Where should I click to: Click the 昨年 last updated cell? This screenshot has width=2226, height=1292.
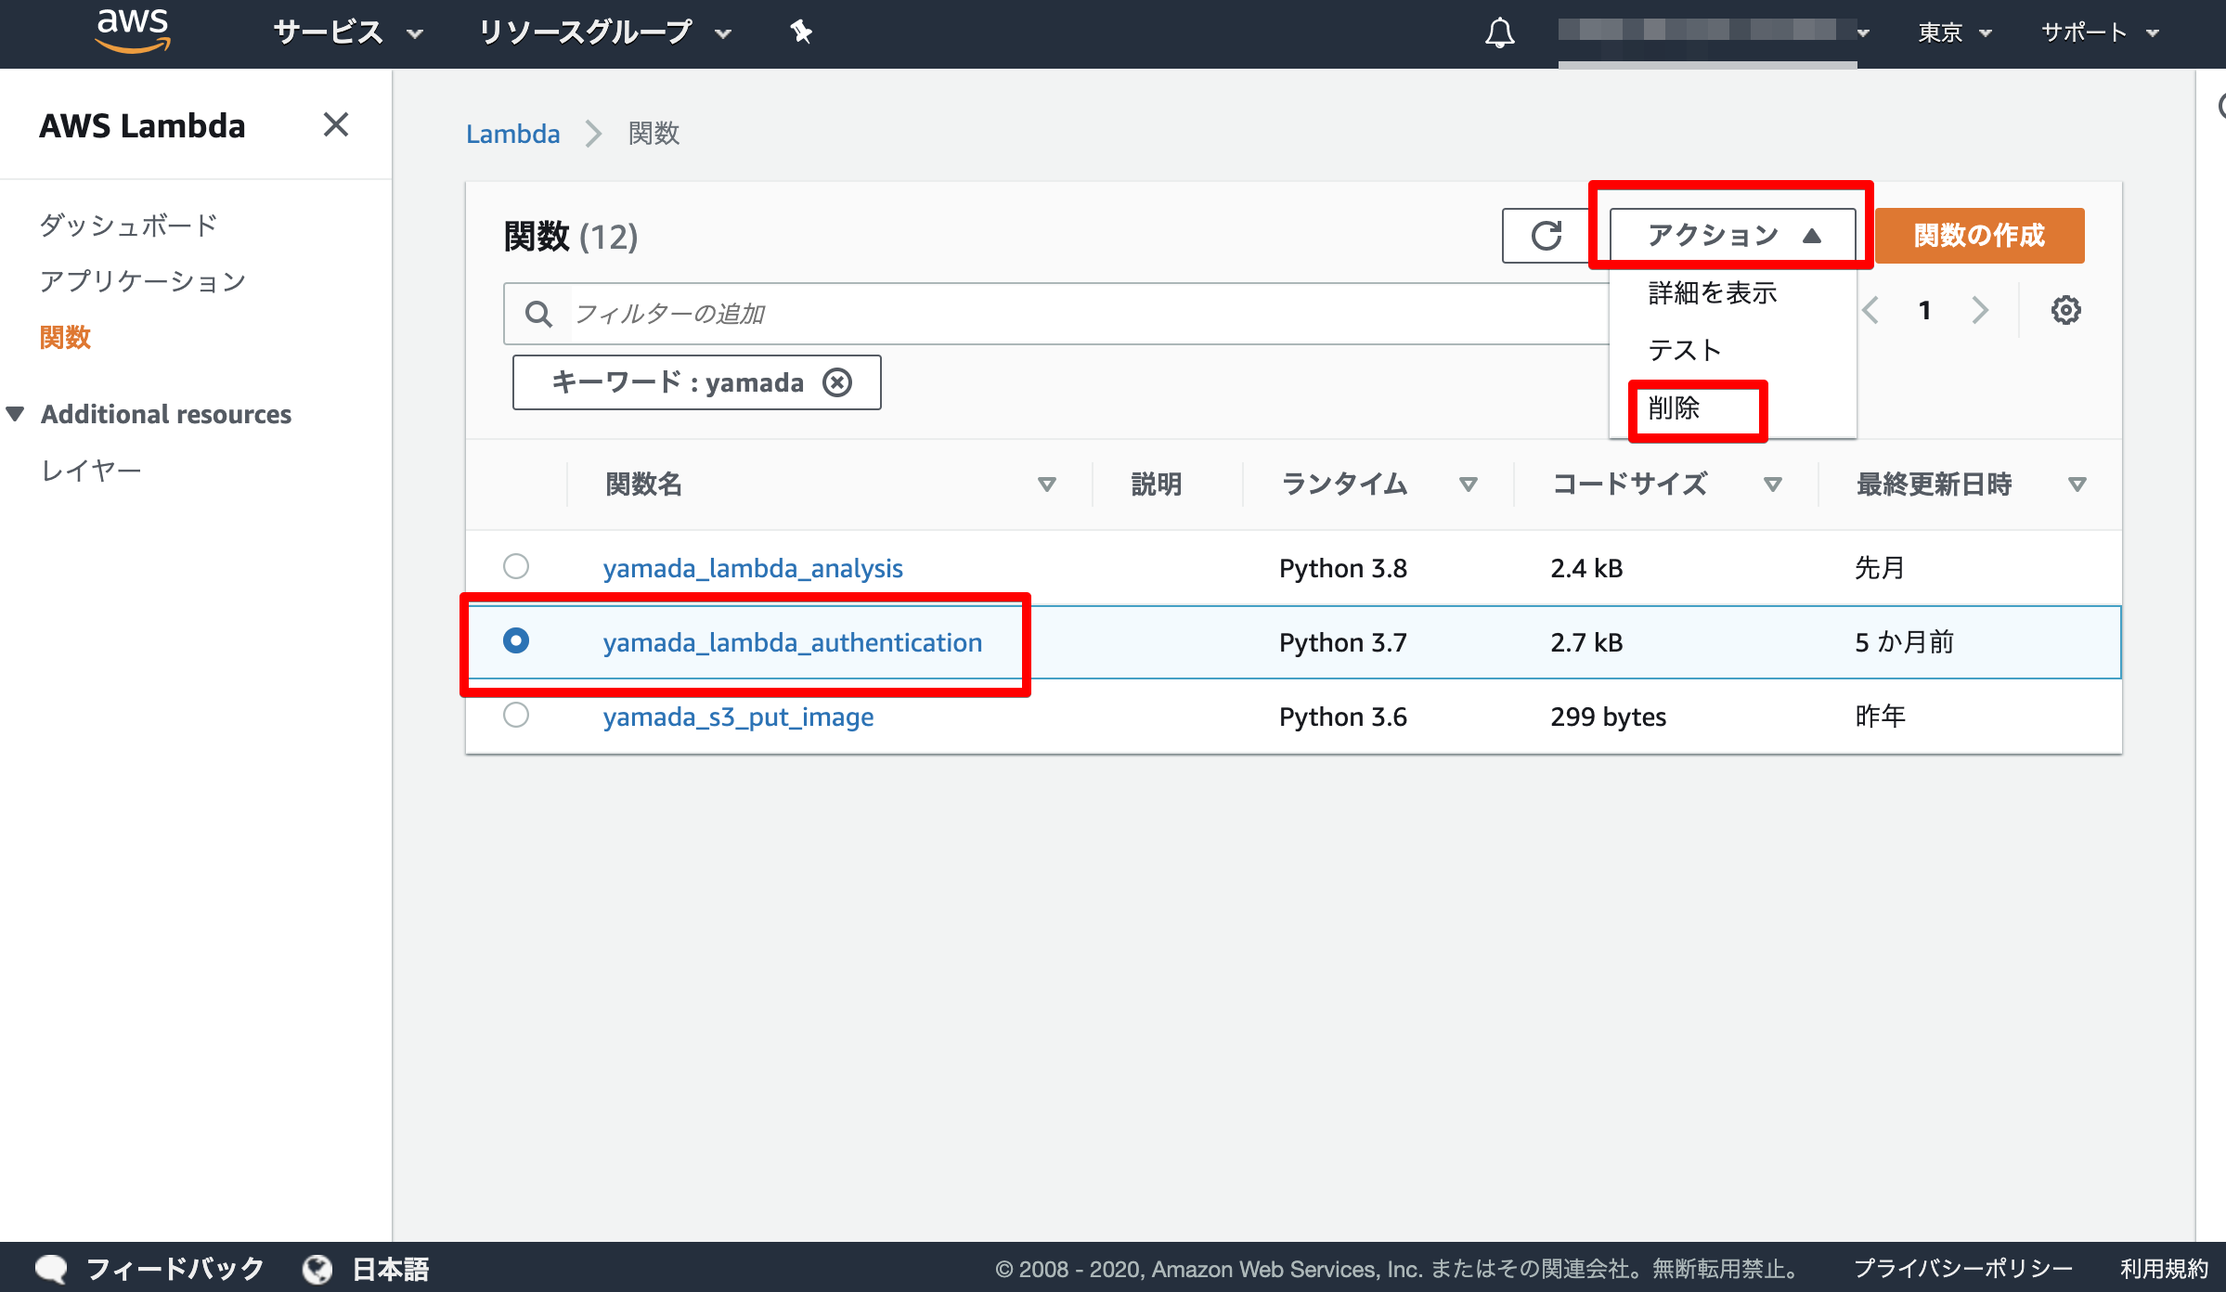[1880, 717]
